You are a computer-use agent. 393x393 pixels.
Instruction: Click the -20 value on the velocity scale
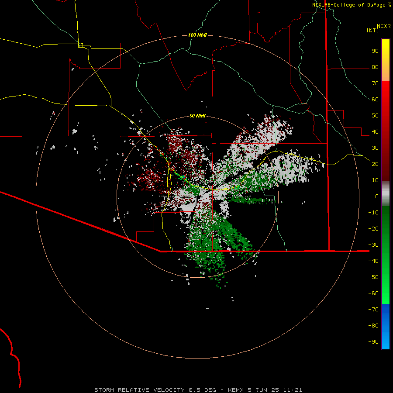[x=373, y=229]
